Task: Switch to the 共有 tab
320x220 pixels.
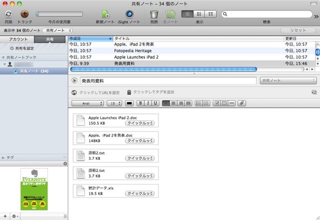Action: click(50, 39)
